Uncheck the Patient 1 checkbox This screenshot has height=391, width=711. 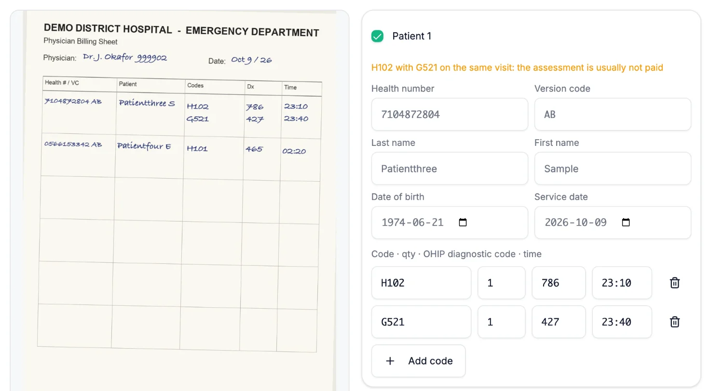[377, 36]
